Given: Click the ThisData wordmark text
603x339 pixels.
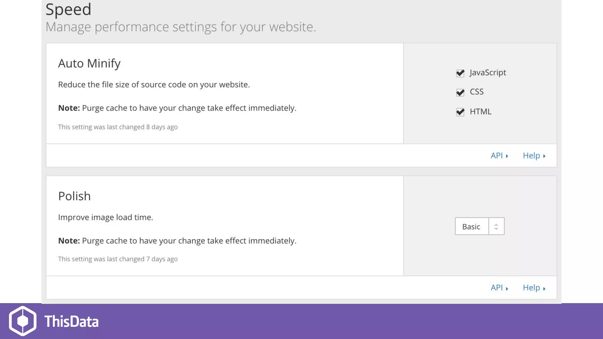Looking at the screenshot, I should pyautogui.click(x=72, y=321).
